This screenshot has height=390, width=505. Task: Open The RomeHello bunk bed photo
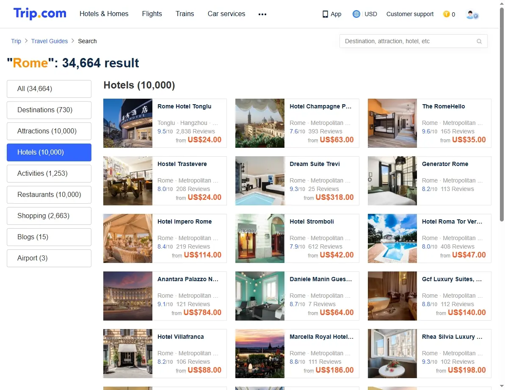pos(392,123)
